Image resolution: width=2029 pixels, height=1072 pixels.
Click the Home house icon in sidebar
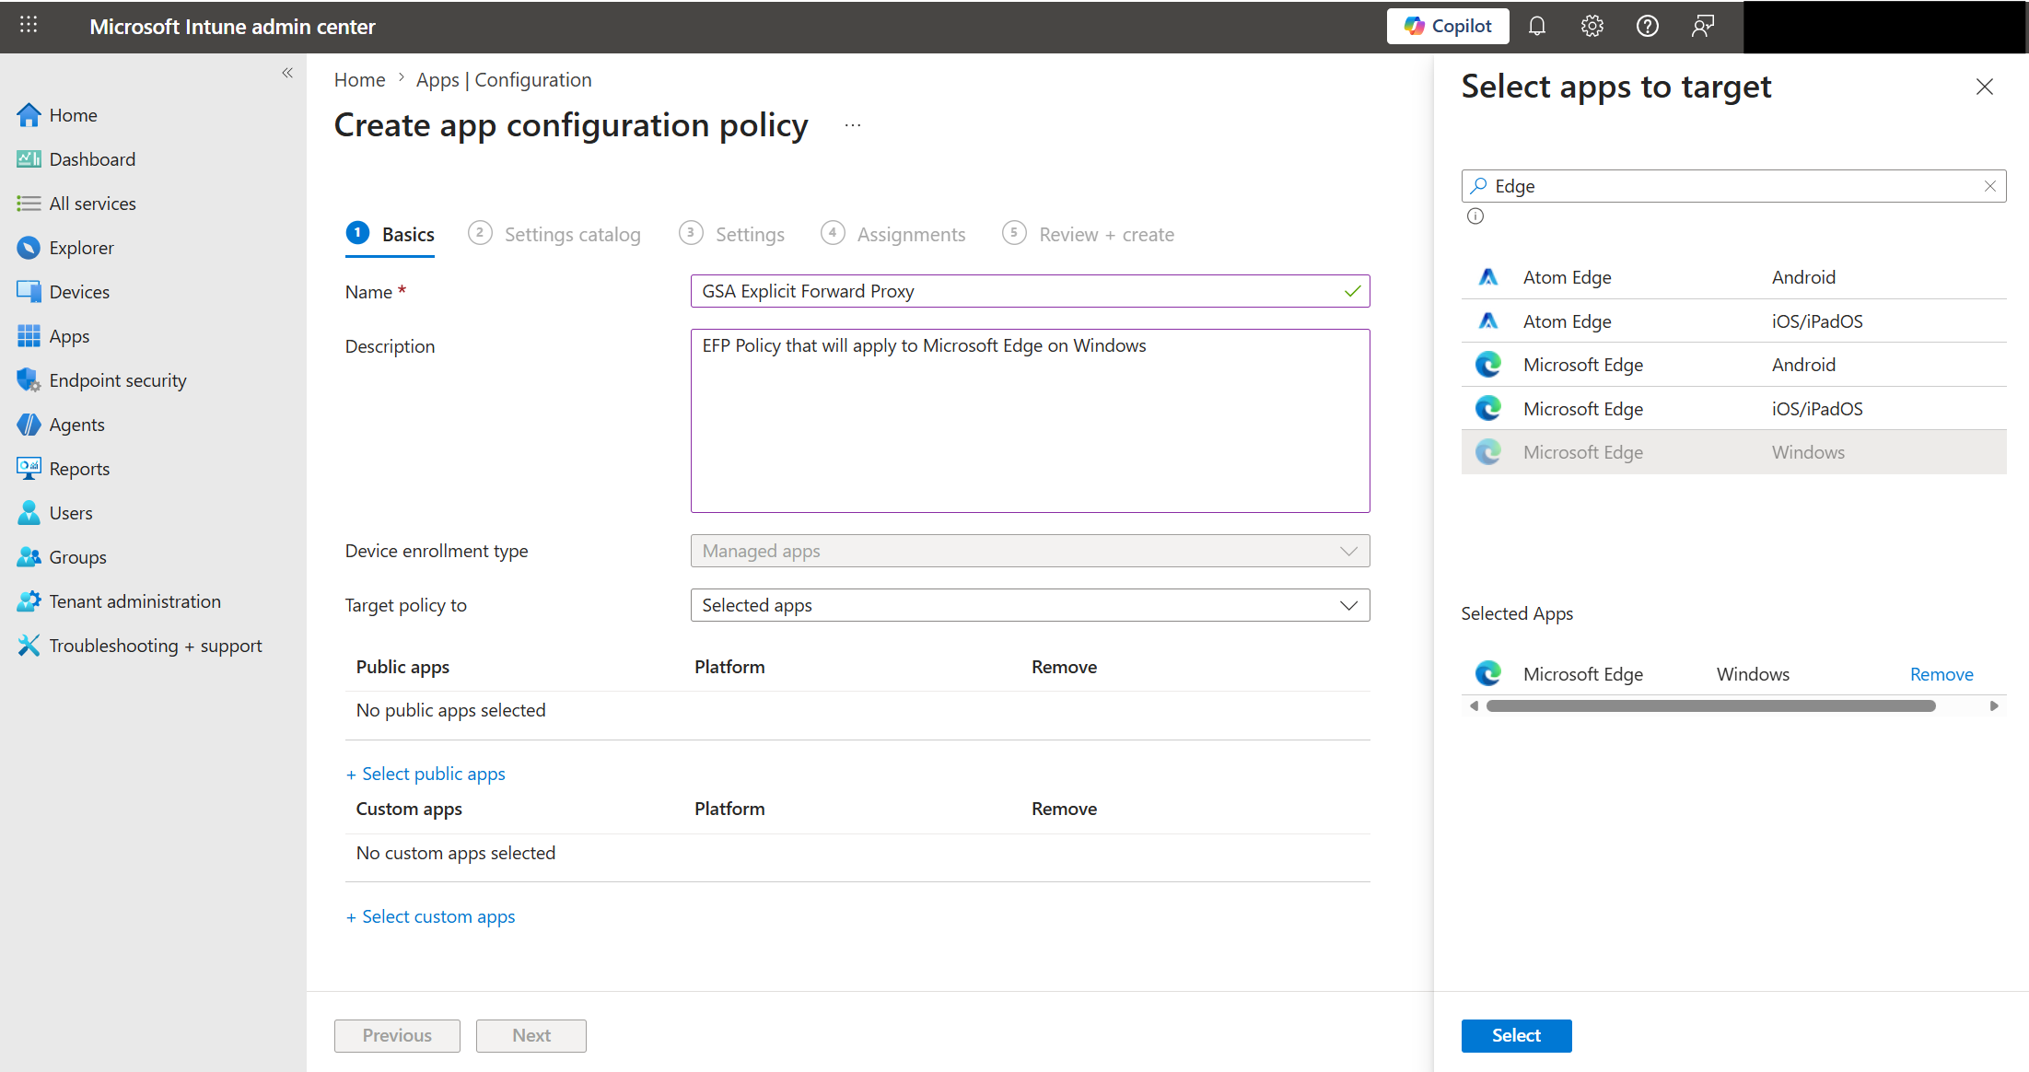(x=29, y=115)
